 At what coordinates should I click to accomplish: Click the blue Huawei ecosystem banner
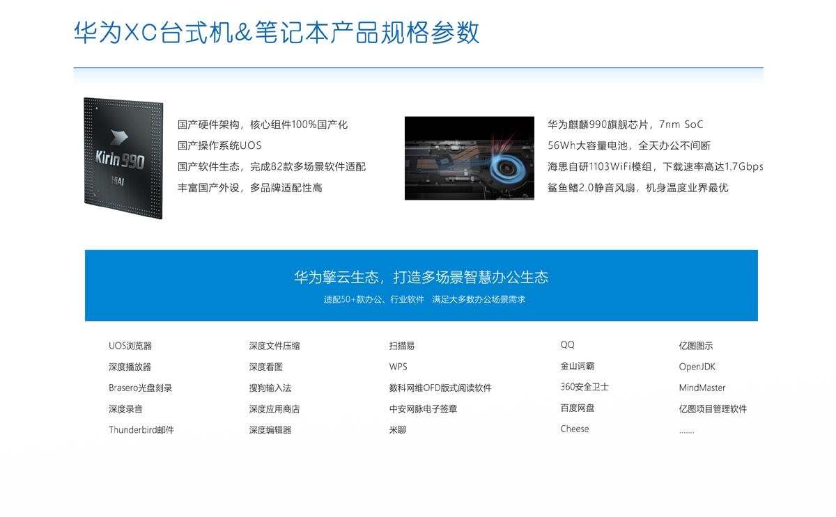tap(421, 285)
